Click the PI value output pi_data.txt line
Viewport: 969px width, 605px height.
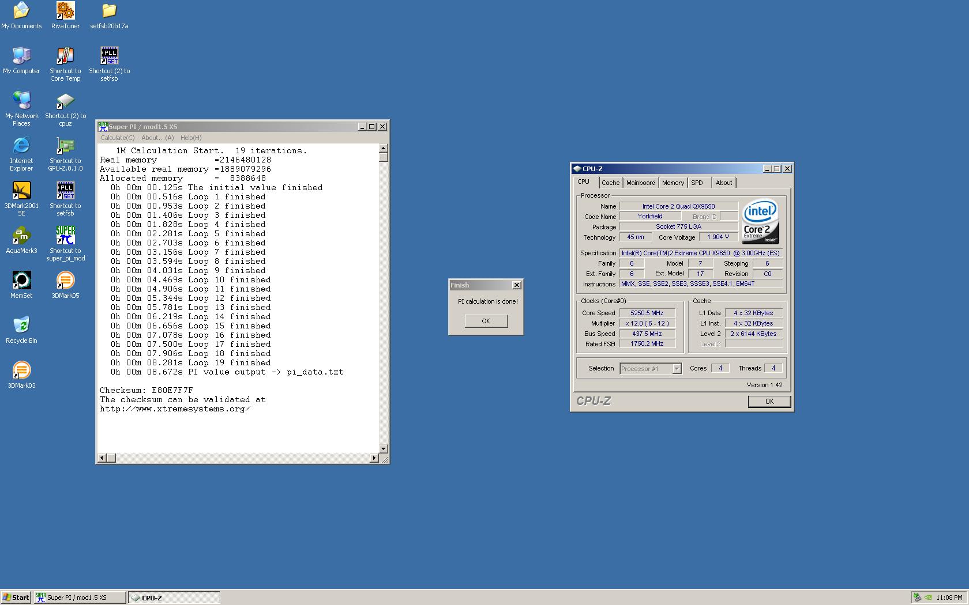tap(227, 372)
